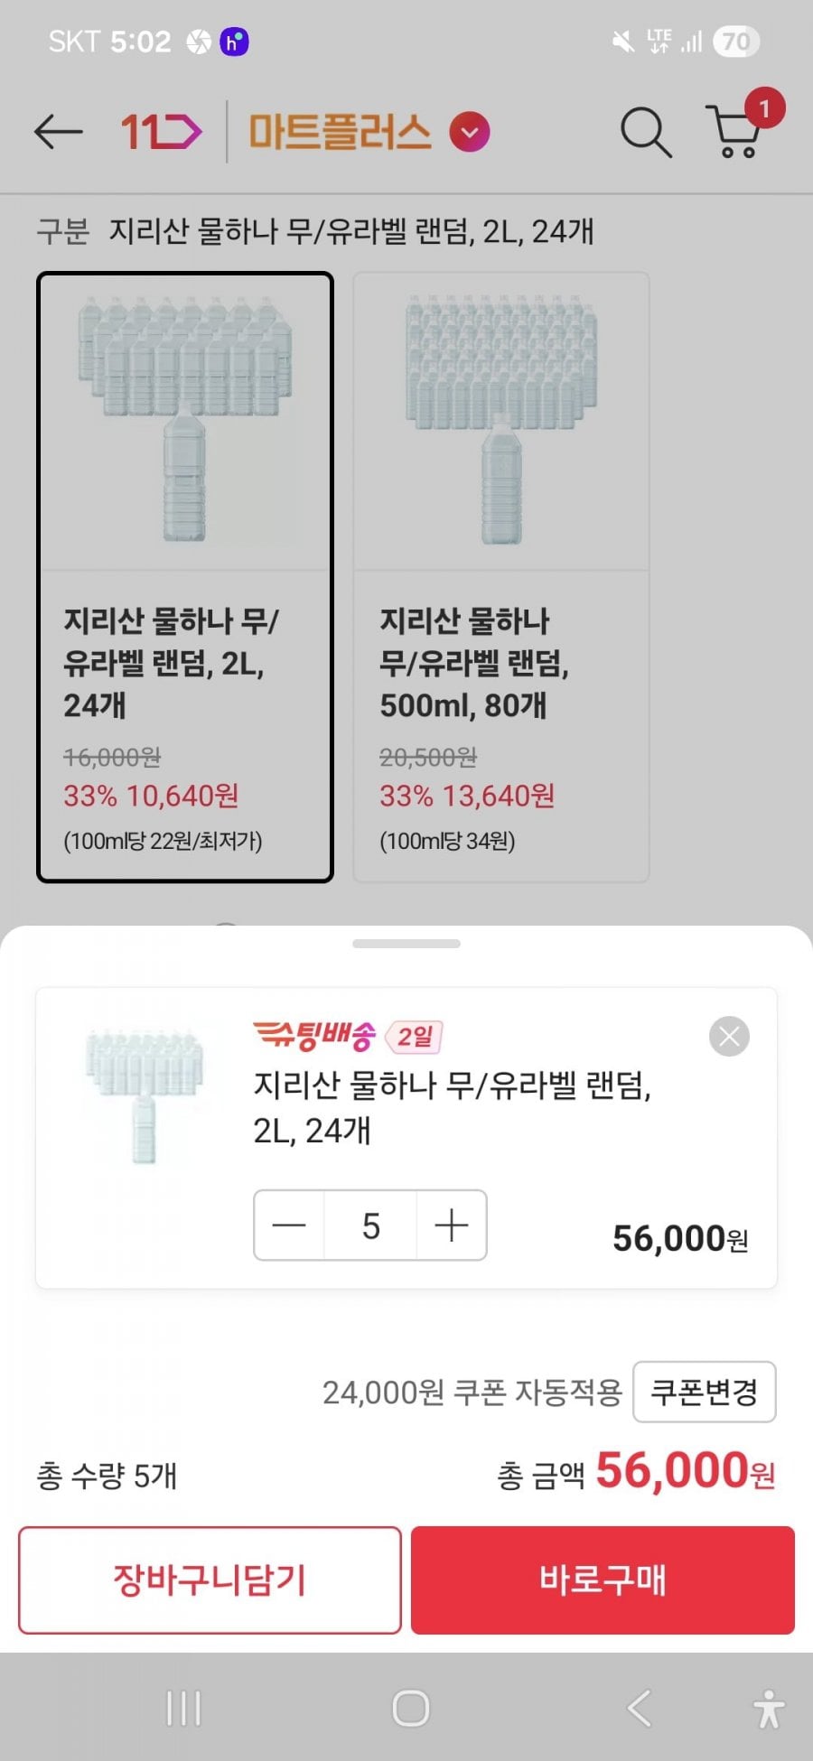813x1761 pixels.
Task: Open the 11st home logo
Action: (x=161, y=132)
